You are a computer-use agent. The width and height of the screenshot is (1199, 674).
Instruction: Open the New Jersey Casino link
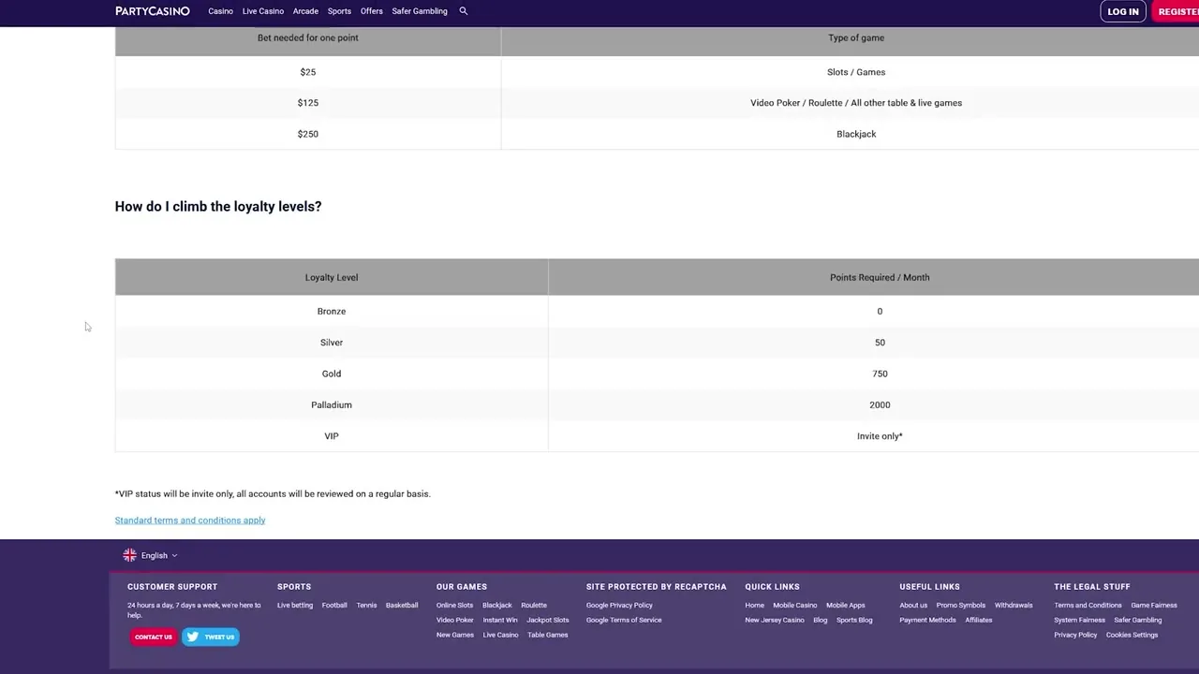[x=775, y=620]
